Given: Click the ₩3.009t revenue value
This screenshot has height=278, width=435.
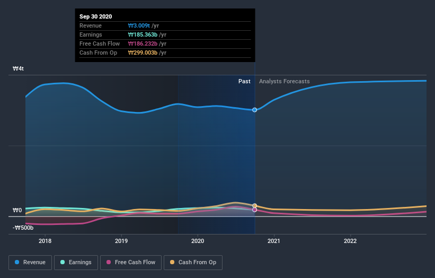Looking at the screenshot, I should click(x=139, y=25).
